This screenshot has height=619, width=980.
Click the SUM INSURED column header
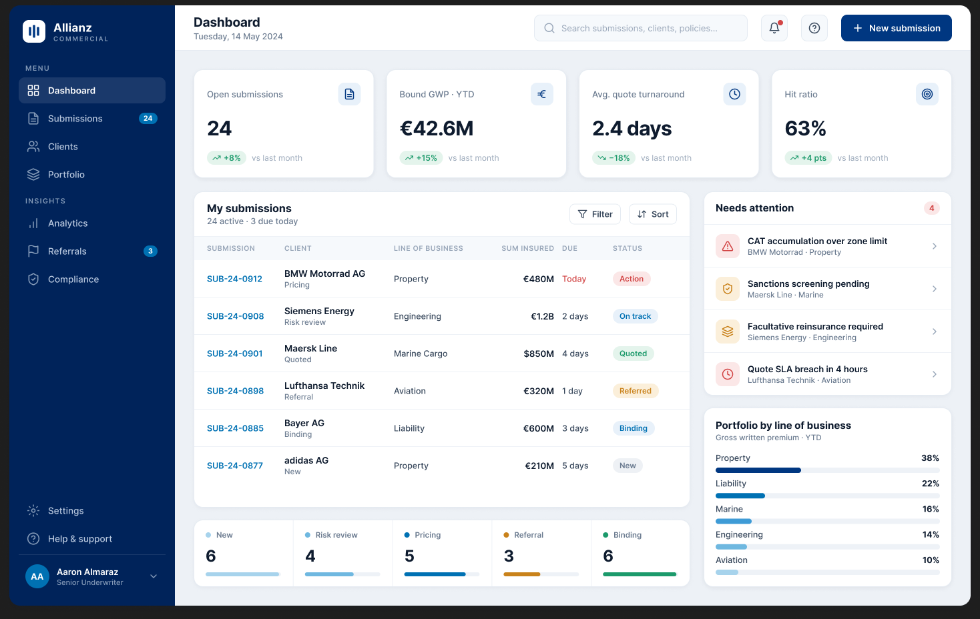[527, 248]
